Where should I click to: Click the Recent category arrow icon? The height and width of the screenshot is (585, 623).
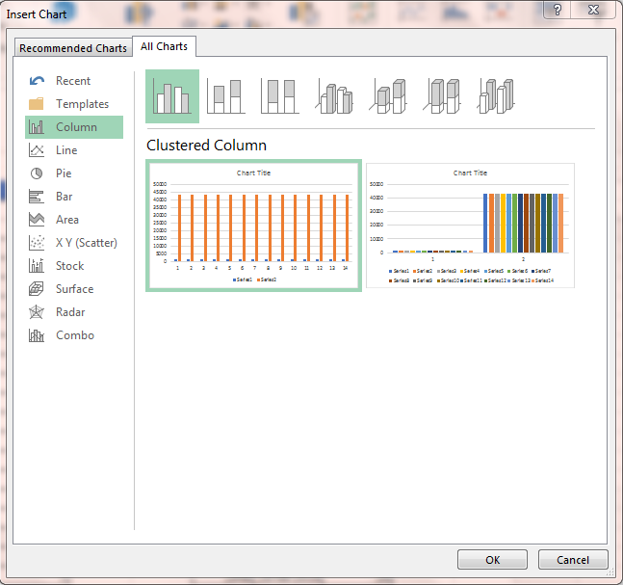(37, 81)
